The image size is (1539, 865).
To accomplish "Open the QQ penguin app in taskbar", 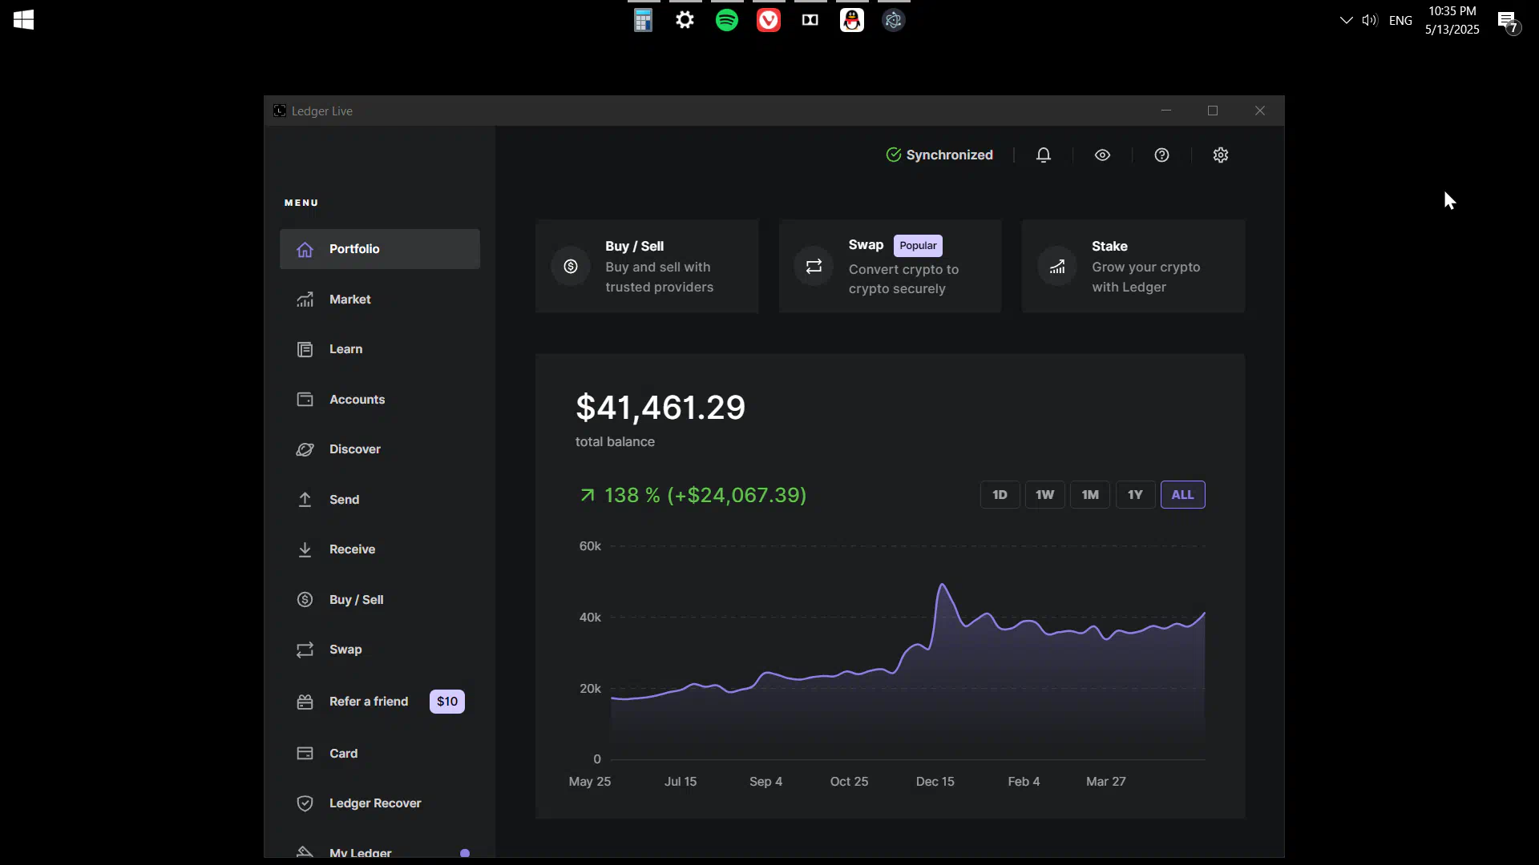I will (x=852, y=20).
